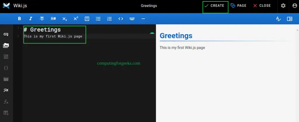The width and height of the screenshot is (299, 122).
Task: Click the Insert Code Block braces icon
Action: [x=6, y=68]
